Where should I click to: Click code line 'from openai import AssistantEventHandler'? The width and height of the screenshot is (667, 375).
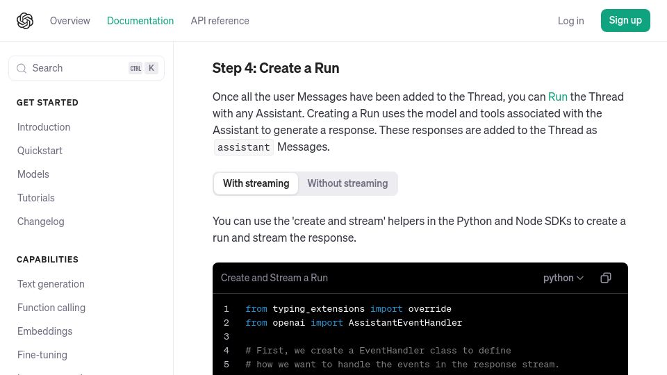[354, 323]
